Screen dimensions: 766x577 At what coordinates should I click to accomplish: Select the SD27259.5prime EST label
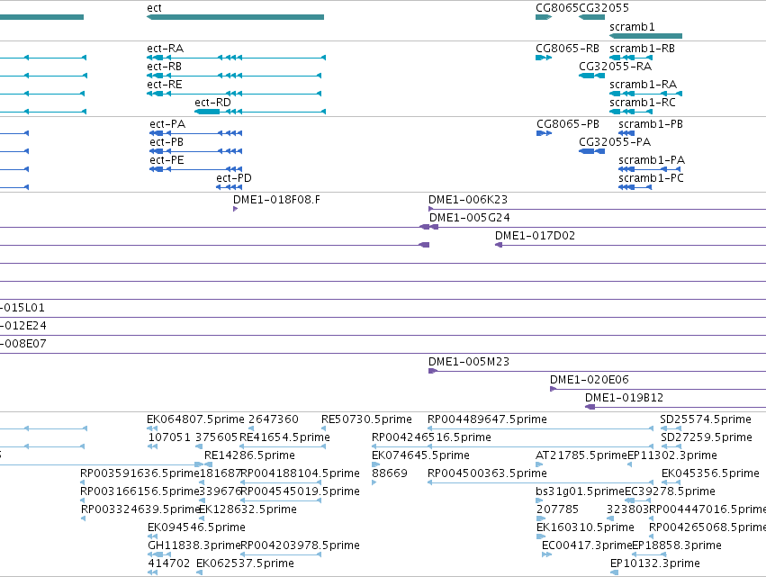click(x=707, y=437)
